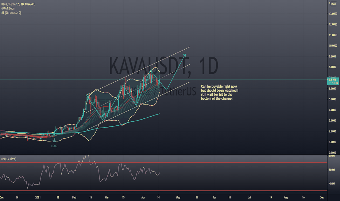
Task: Click the Jul label on time axis
Action: 250,197
